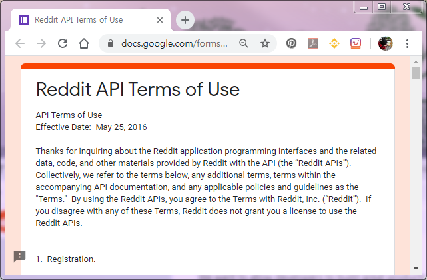Go to the home page icon
The width and height of the screenshot is (427, 280).
tap(84, 43)
